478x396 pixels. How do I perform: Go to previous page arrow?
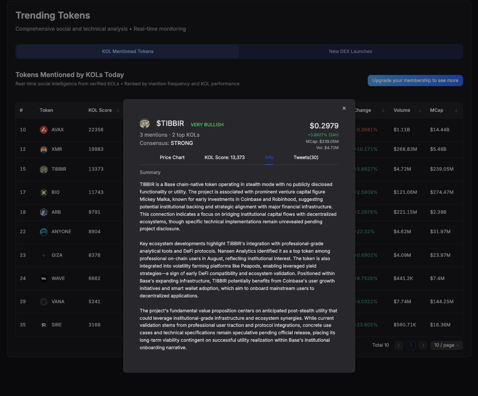(x=399, y=345)
